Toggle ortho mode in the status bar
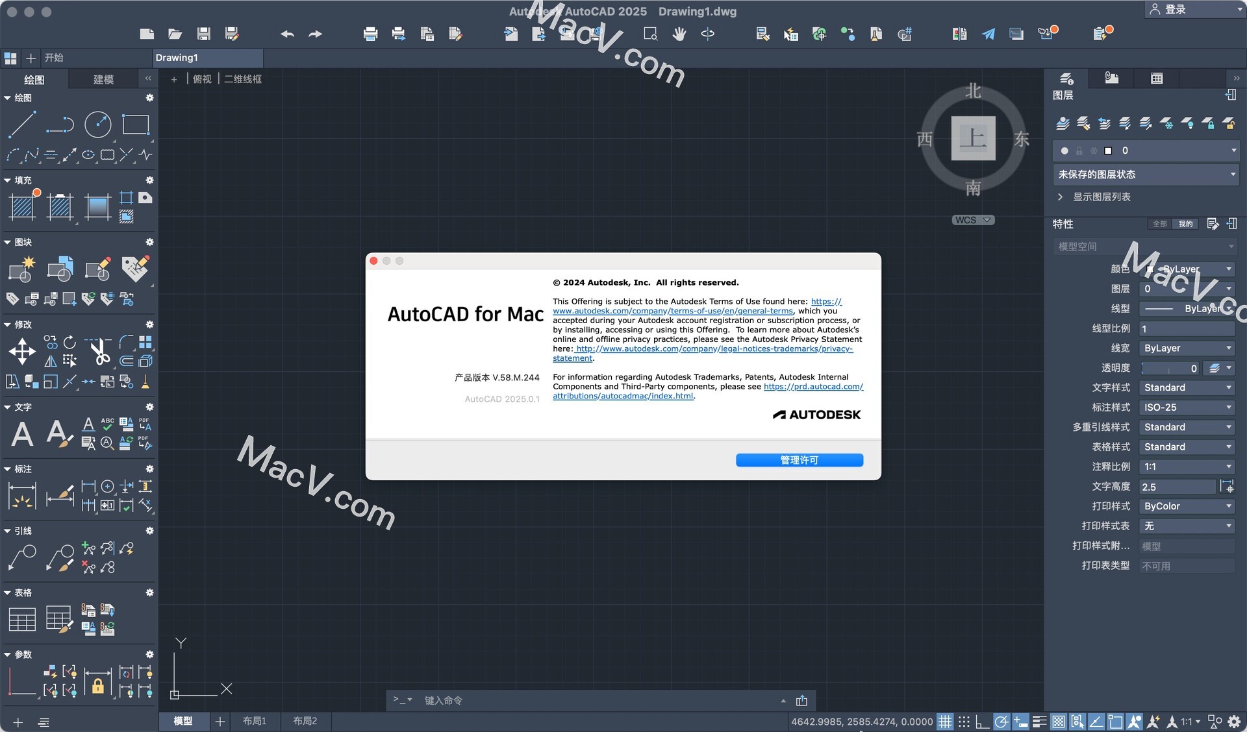This screenshot has width=1247, height=732. tap(983, 721)
